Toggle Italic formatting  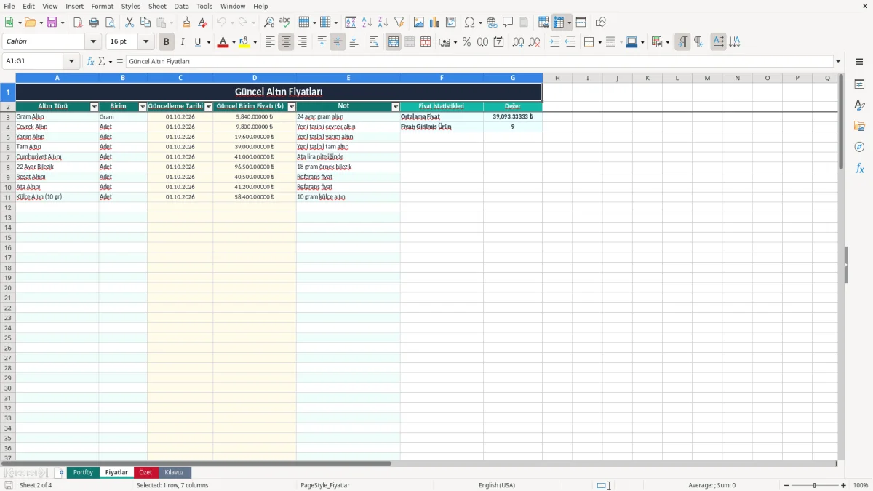[183, 42]
